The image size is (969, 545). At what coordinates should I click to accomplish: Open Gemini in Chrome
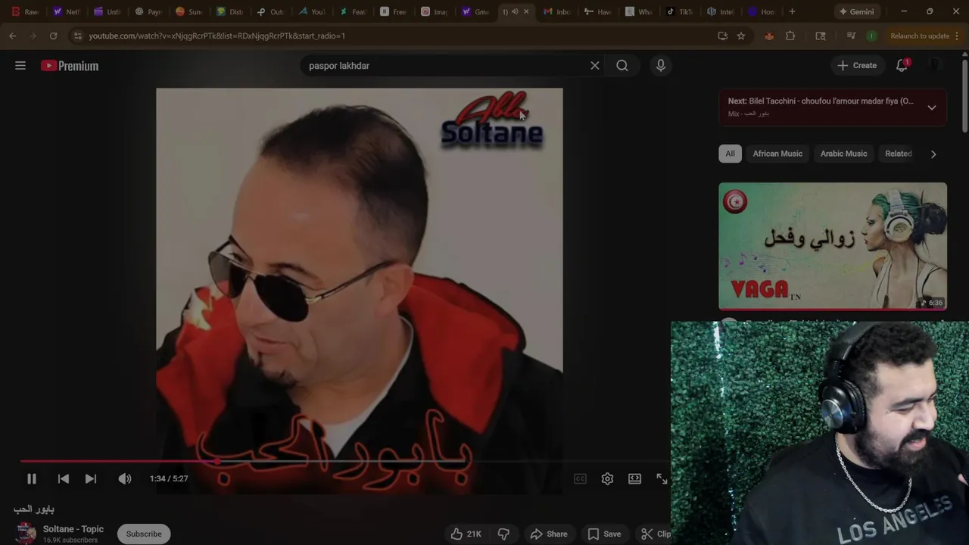pyautogui.click(x=857, y=11)
